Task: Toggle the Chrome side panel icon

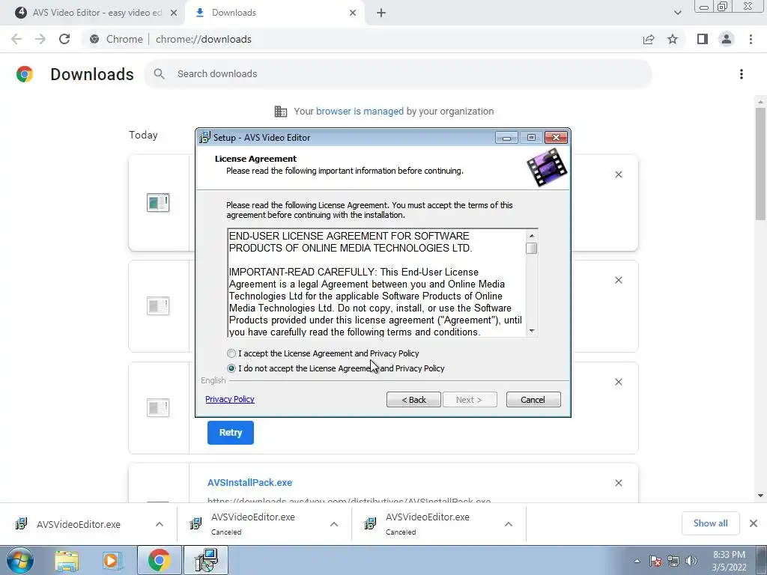Action: 703,39
